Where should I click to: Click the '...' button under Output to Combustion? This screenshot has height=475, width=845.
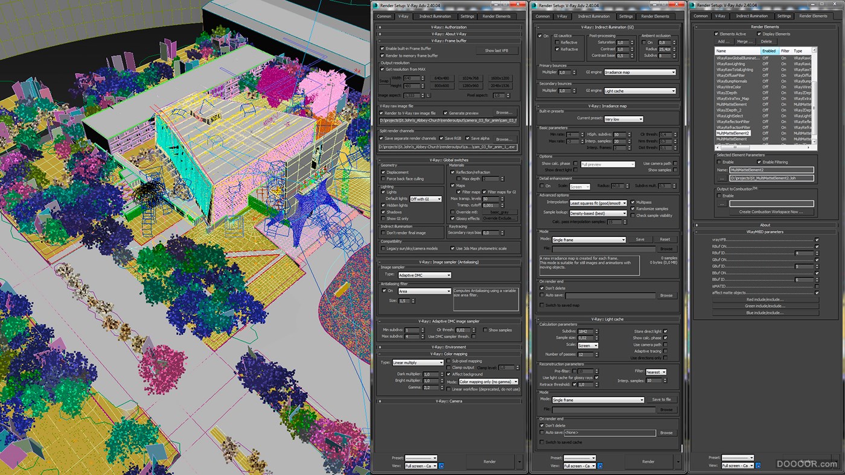click(x=721, y=204)
